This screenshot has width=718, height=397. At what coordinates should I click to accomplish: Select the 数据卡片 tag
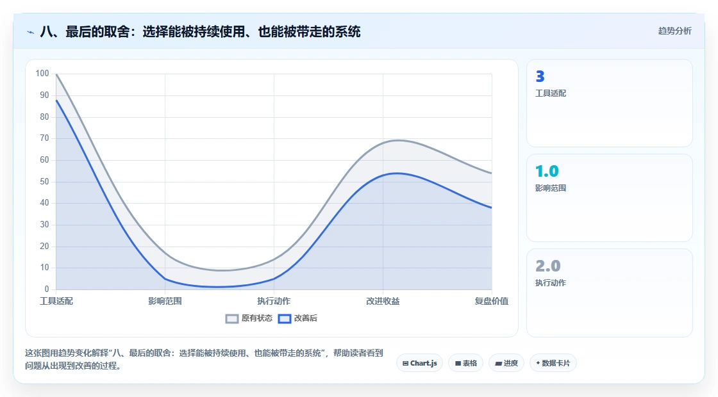[x=553, y=363]
